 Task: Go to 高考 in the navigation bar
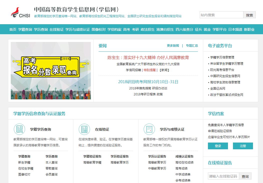point(127,29)
